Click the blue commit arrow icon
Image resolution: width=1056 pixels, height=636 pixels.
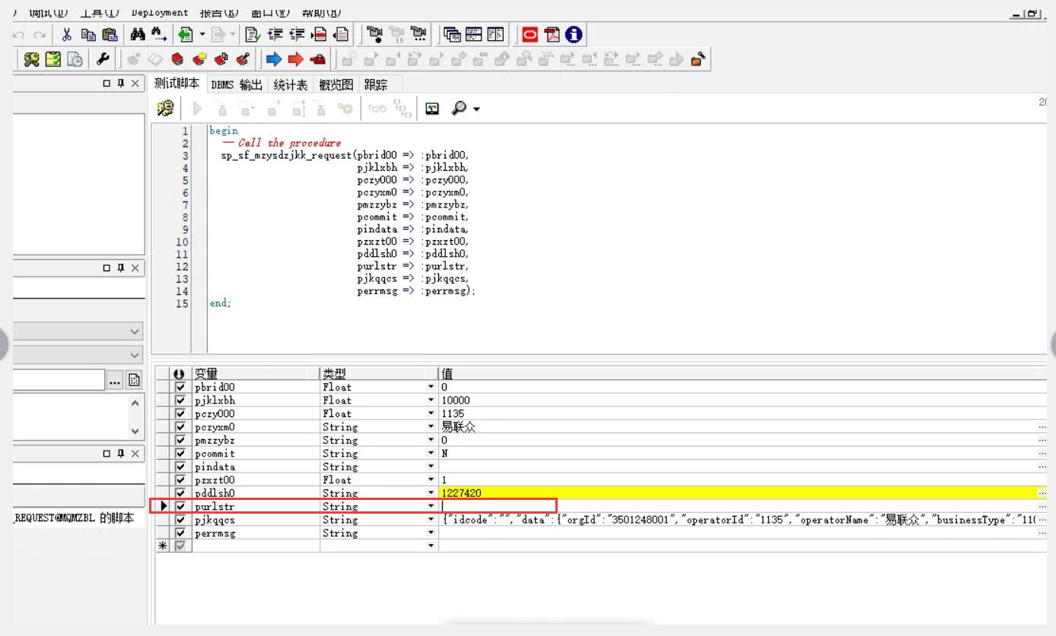274,59
